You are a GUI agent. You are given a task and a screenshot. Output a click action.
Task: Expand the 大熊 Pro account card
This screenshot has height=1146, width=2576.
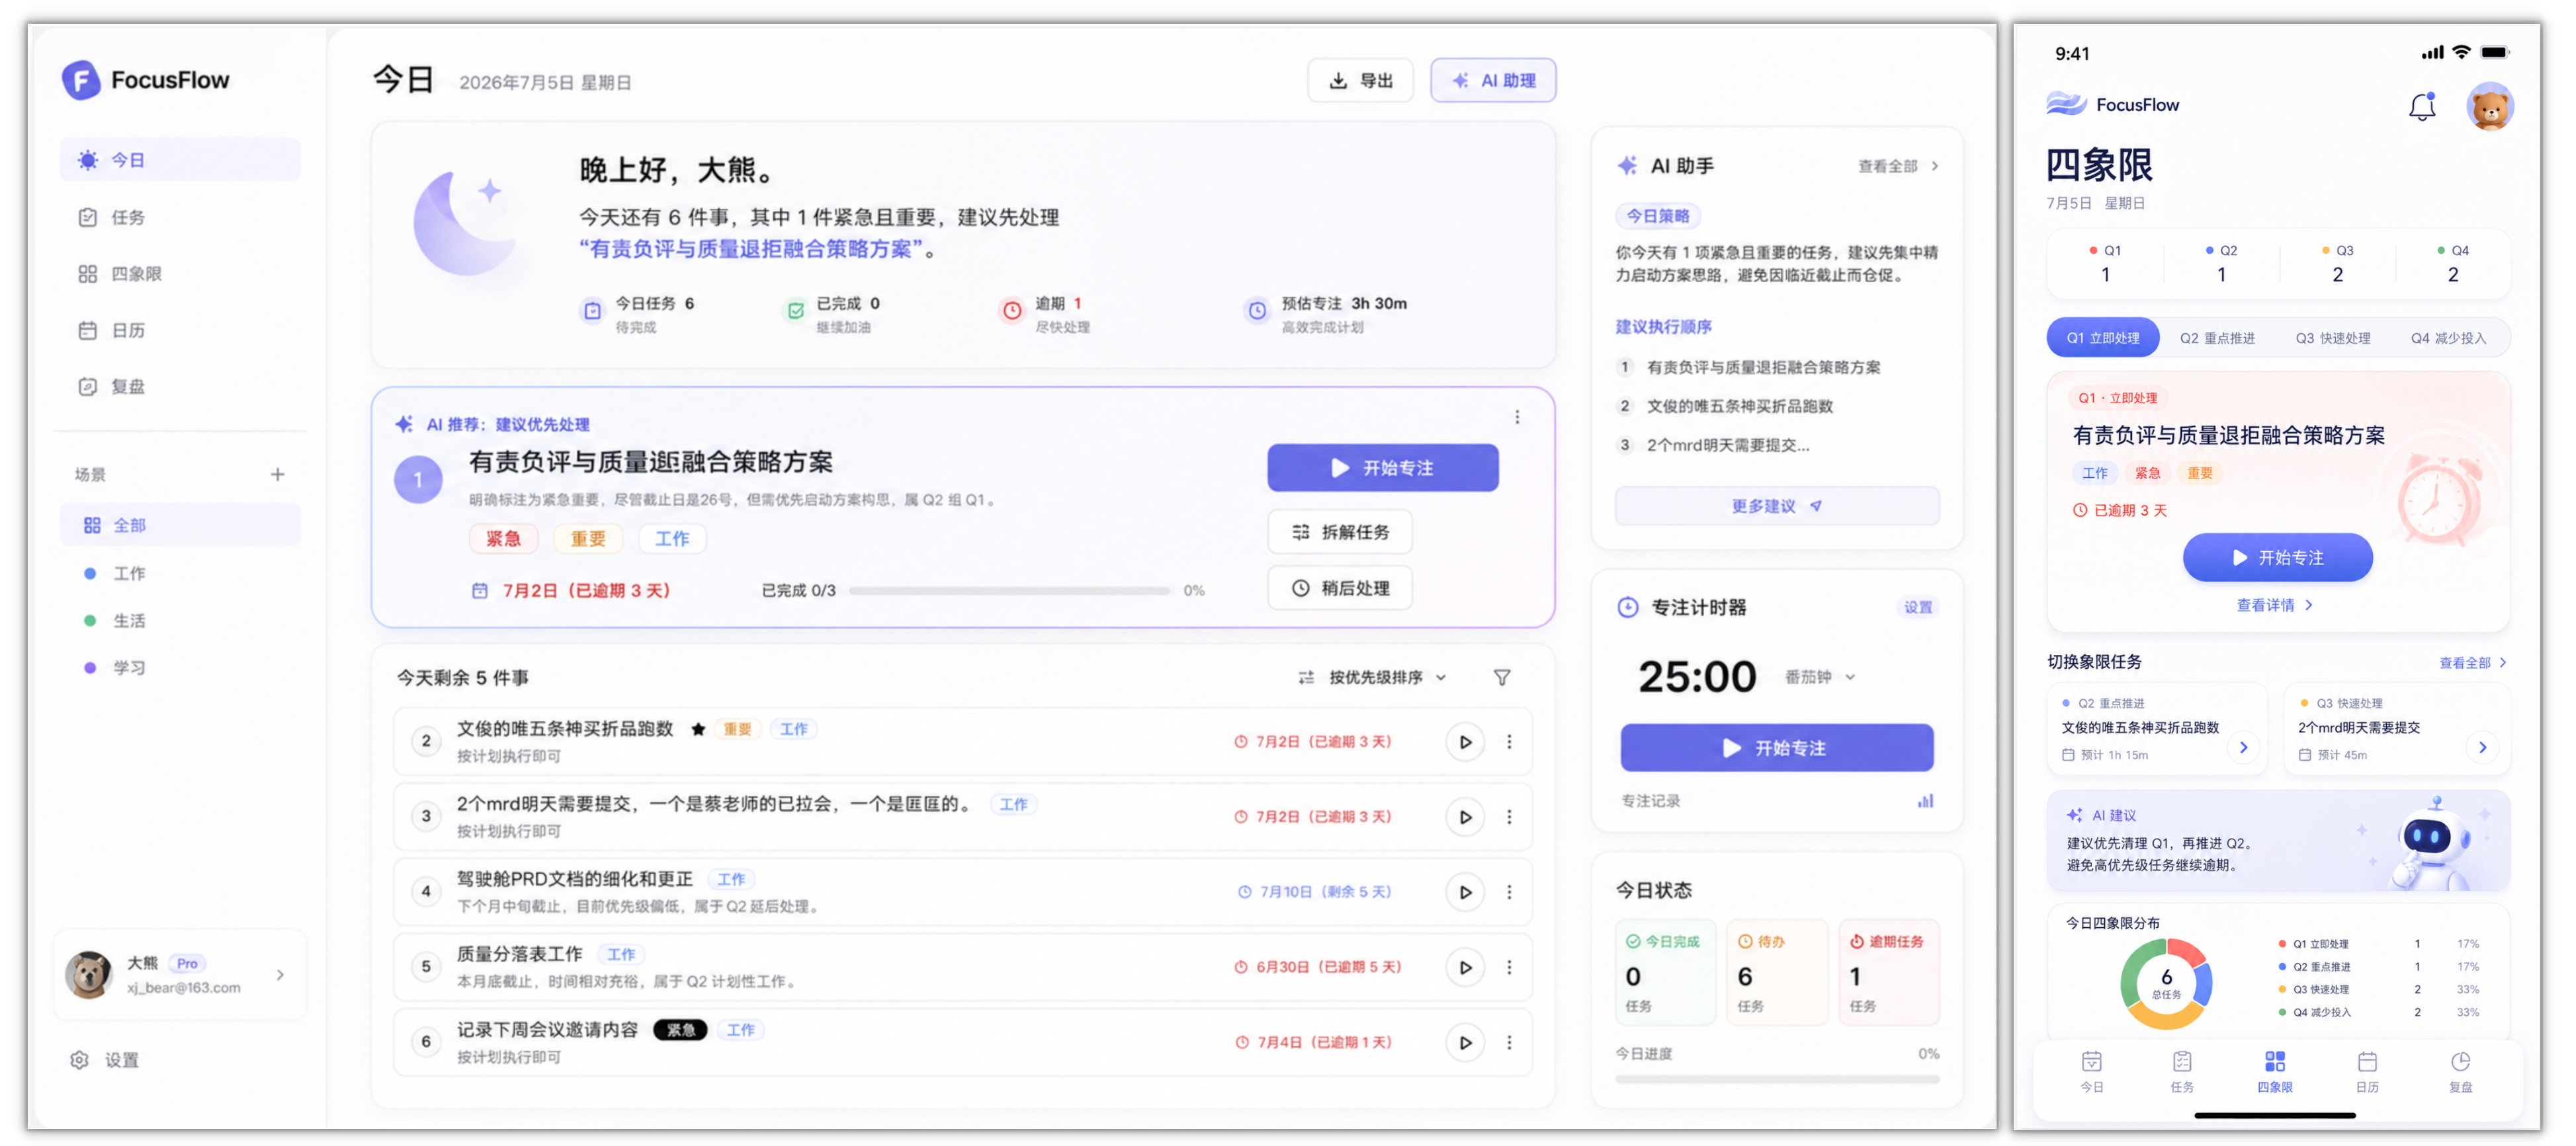(180, 974)
